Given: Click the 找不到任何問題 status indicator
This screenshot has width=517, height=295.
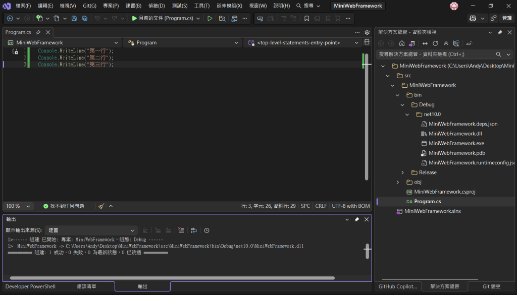Looking at the screenshot, I should (64, 206).
